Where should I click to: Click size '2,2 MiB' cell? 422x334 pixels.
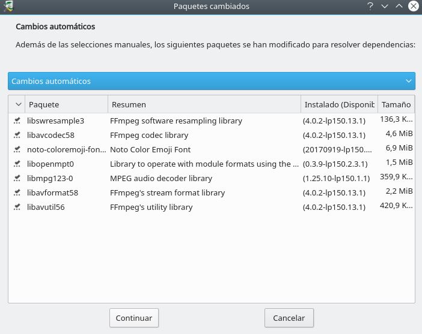tap(399, 191)
